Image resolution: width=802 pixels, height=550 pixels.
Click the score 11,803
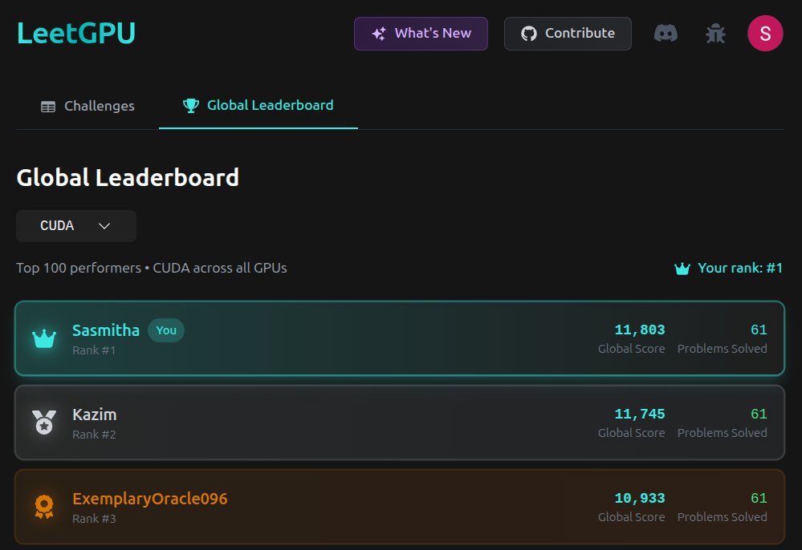point(639,330)
